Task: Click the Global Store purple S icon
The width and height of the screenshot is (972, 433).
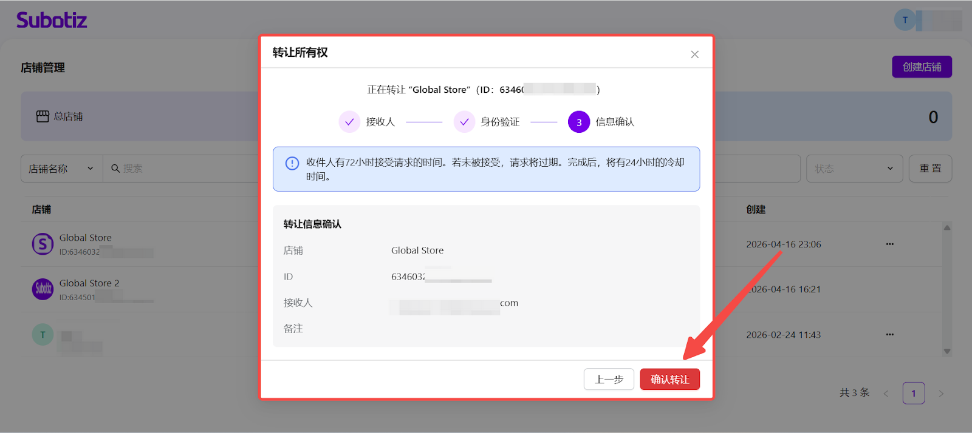Action: tap(43, 244)
